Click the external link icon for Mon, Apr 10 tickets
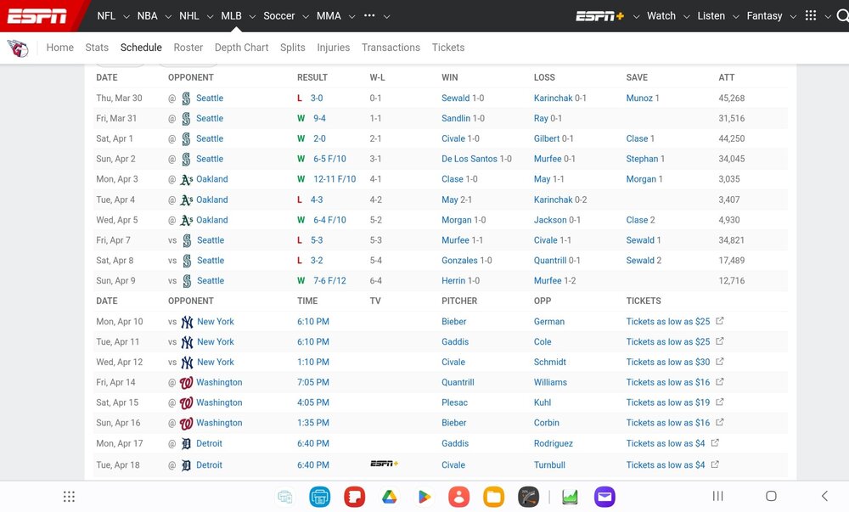The width and height of the screenshot is (849, 512). (x=720, y=321)
